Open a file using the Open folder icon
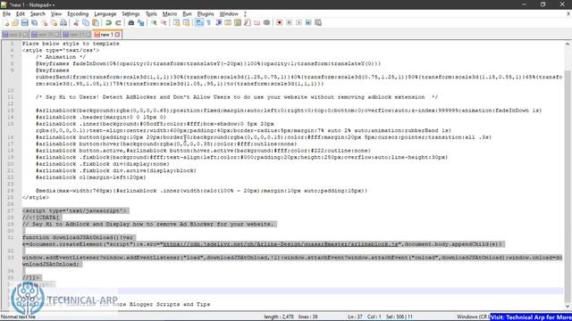Image resolution: width=572 pixels, height=321 pixels. tap(15, 22)
